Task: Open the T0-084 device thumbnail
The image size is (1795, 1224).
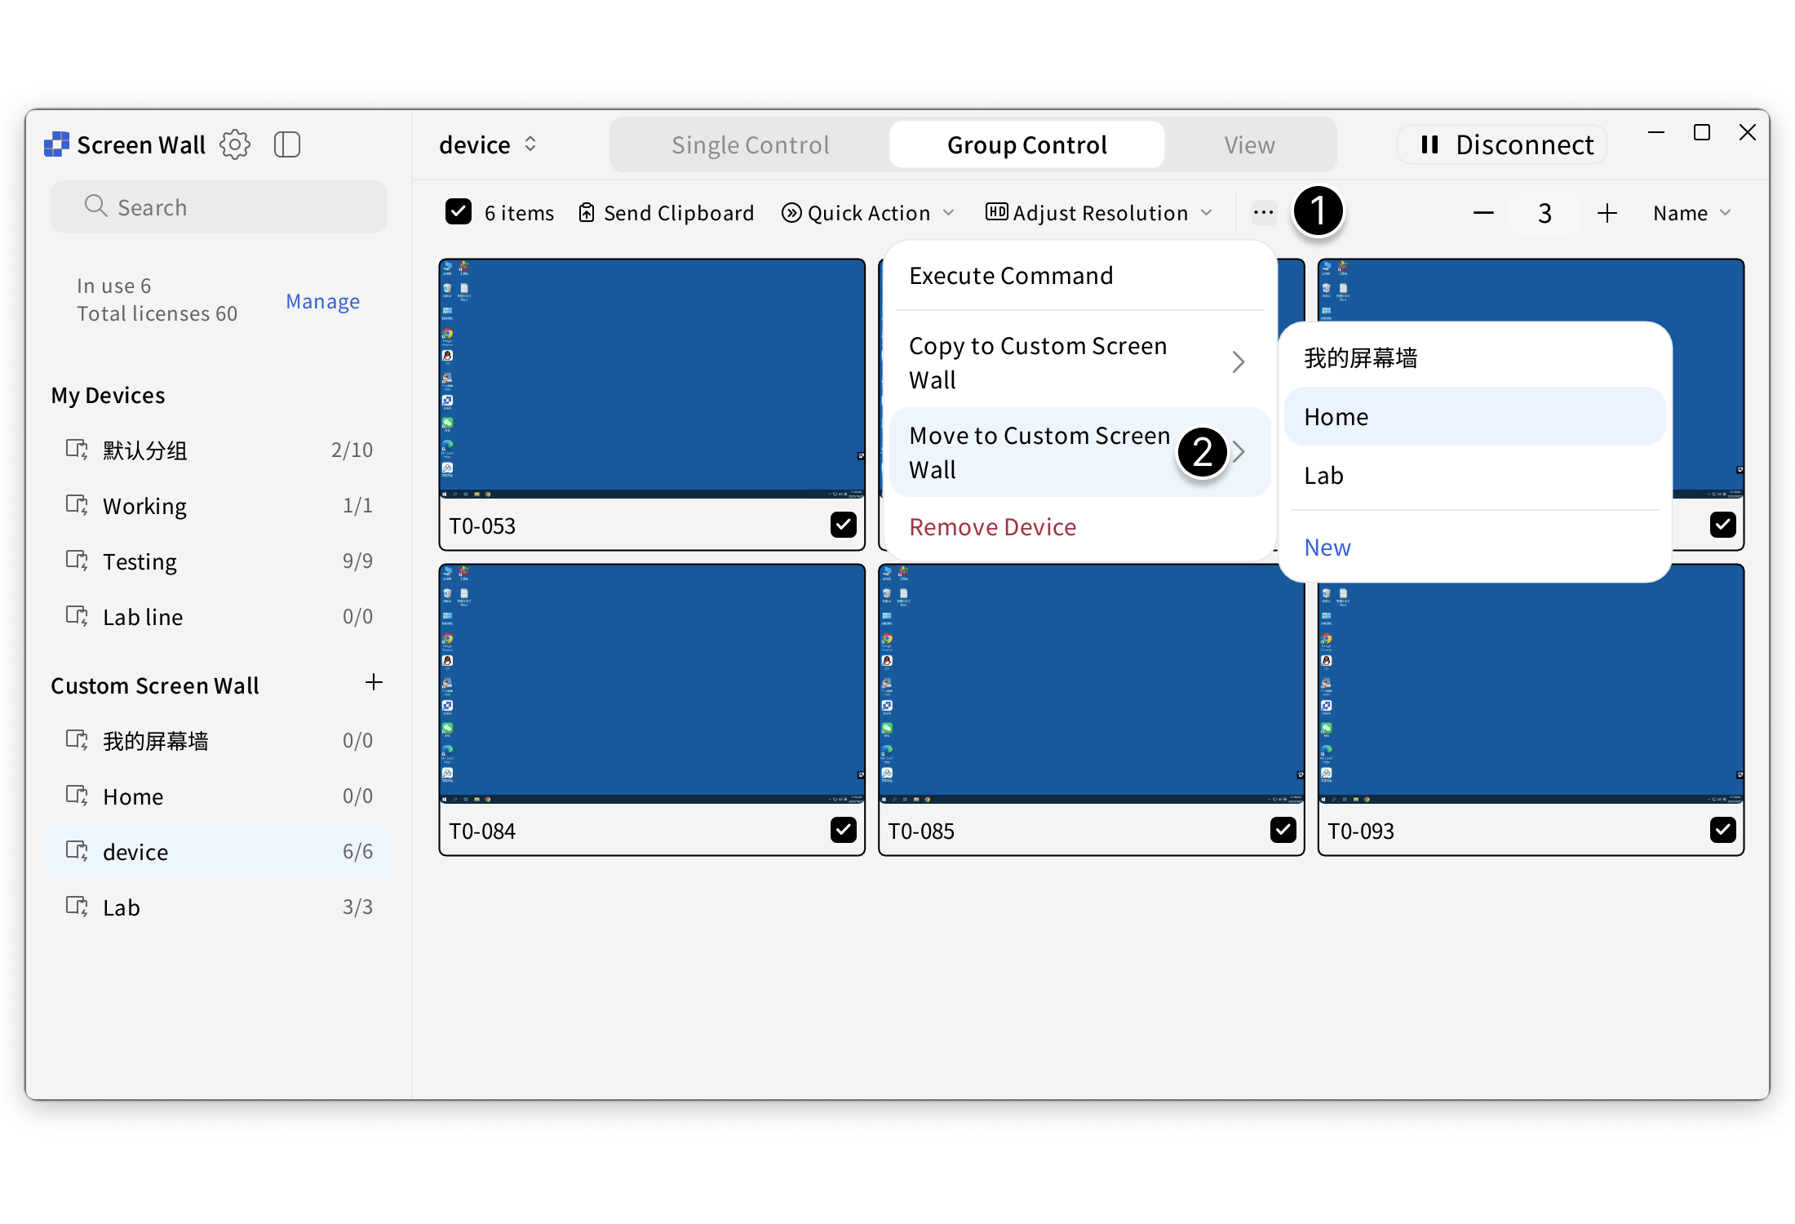Action: tap(651, 684)
